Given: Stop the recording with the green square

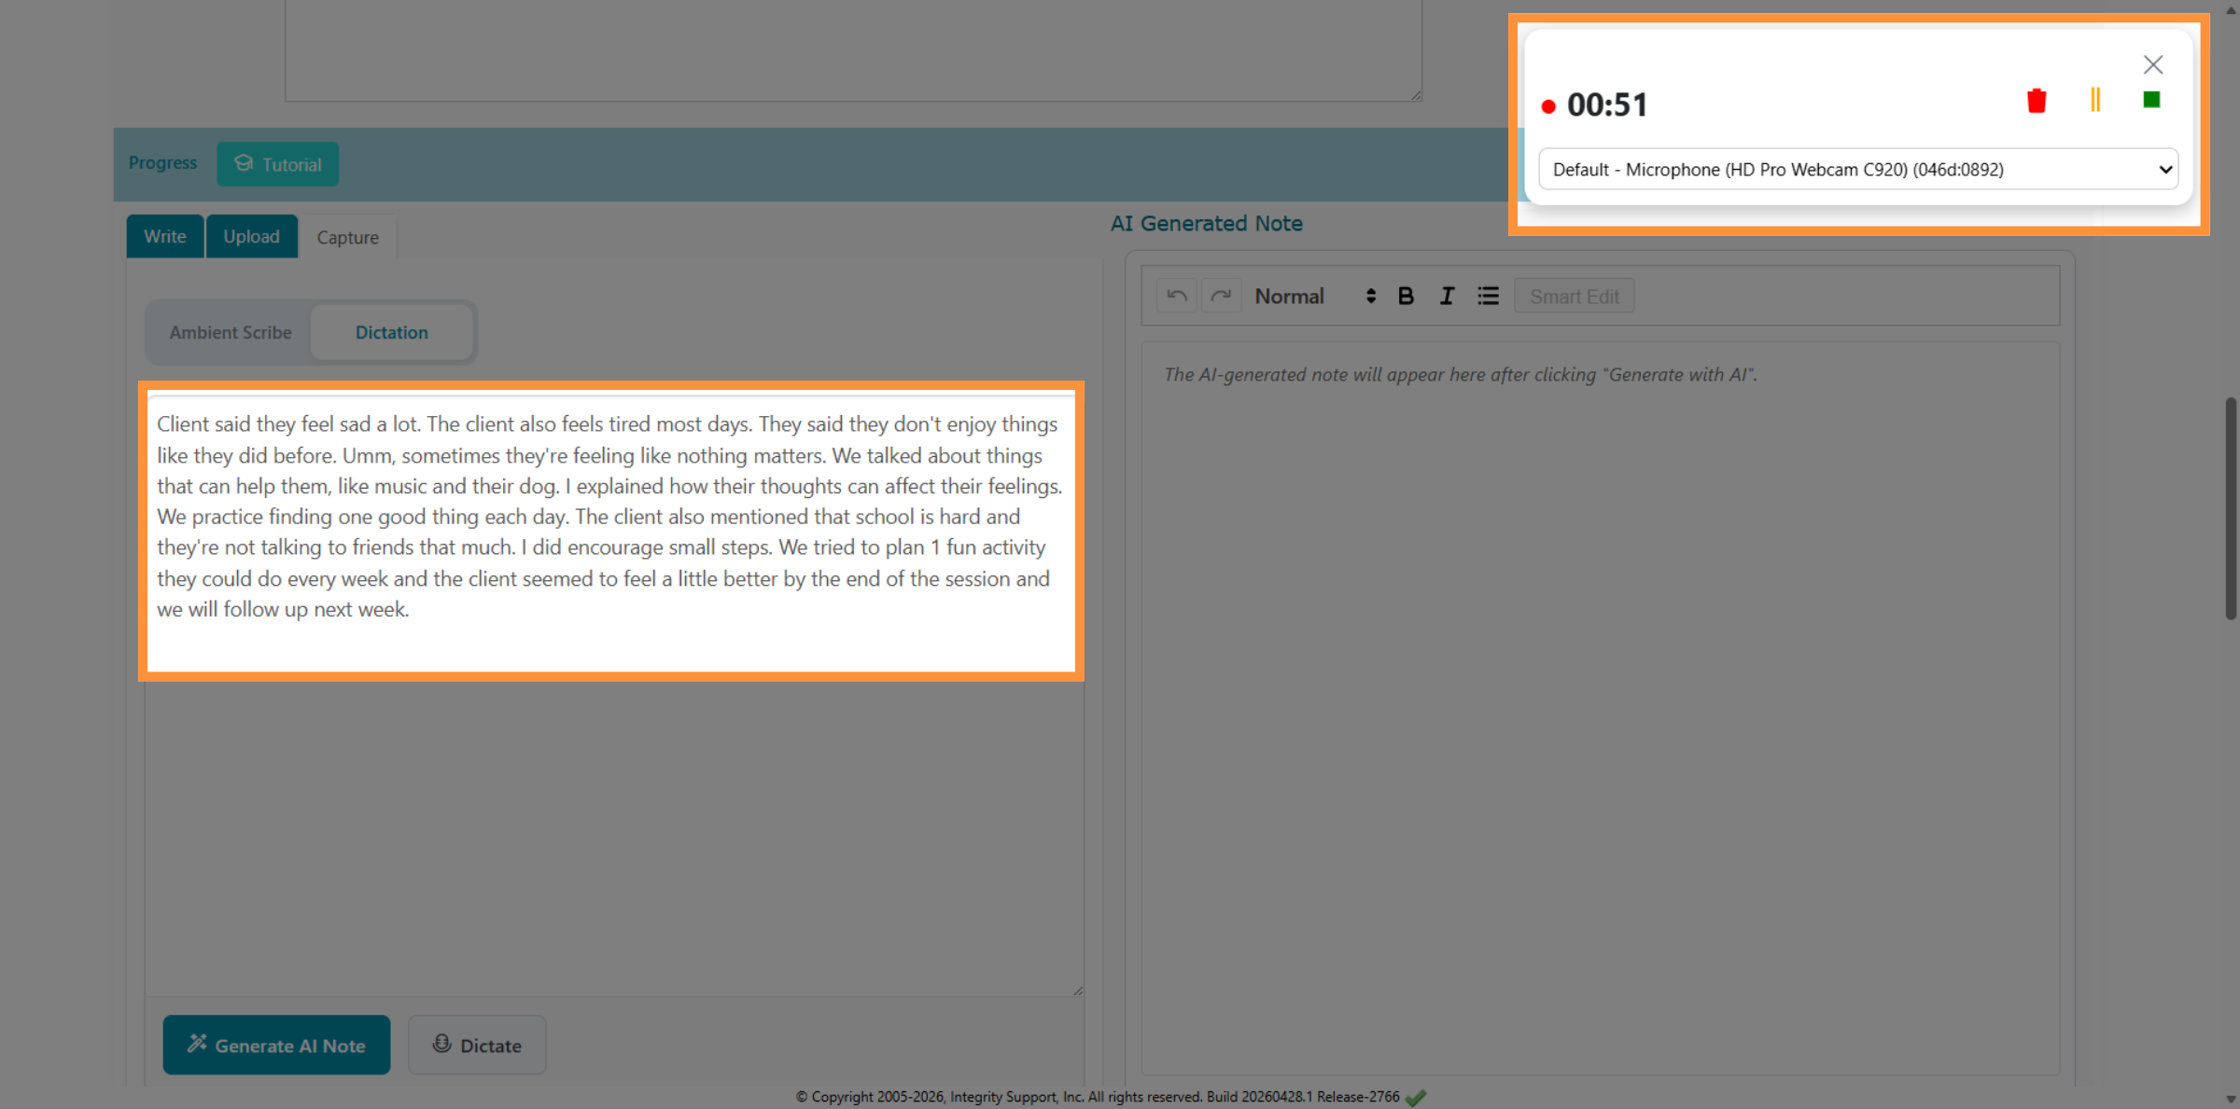Looking at the screenshot, I should point(2151,100).
